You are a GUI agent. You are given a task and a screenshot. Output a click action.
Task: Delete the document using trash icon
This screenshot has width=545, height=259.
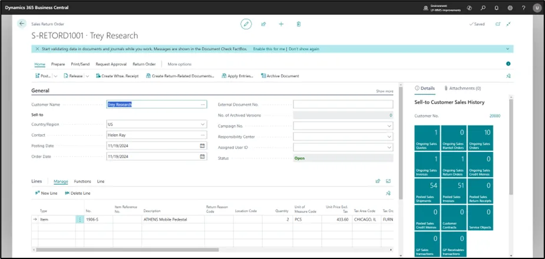click(299, 24)
